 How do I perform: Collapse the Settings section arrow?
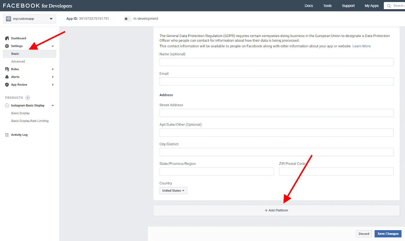(53, 46)
